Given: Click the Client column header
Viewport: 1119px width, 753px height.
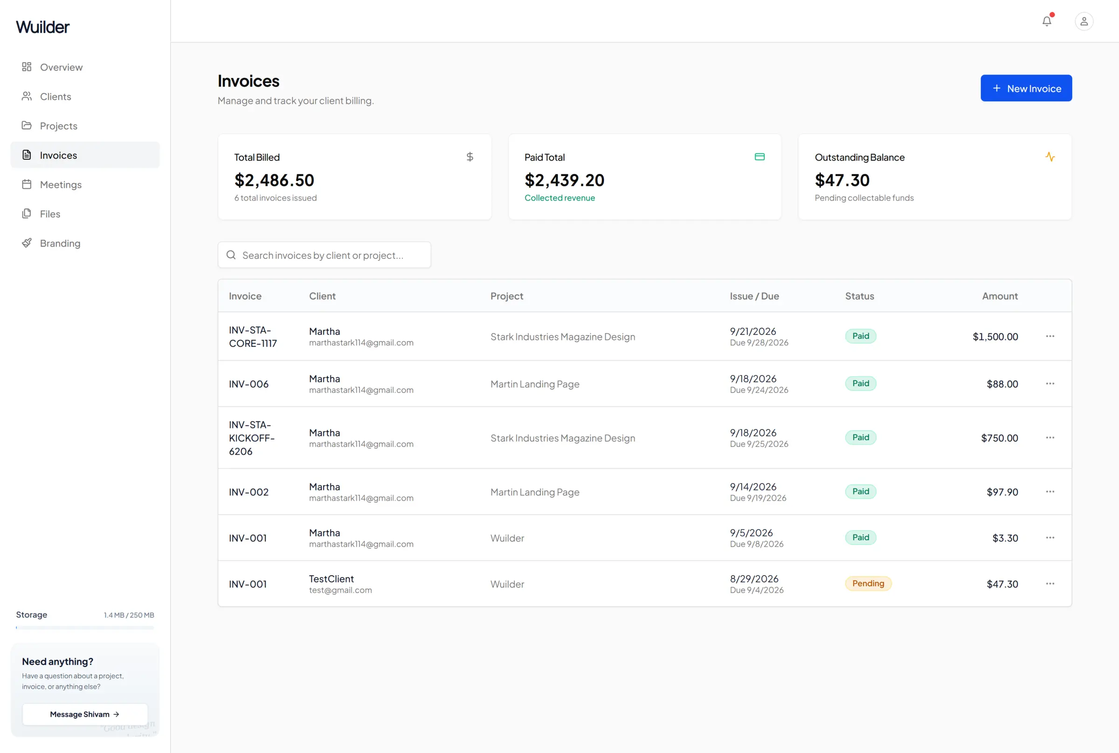Looking at the screenshot, I should click(323, 296).
